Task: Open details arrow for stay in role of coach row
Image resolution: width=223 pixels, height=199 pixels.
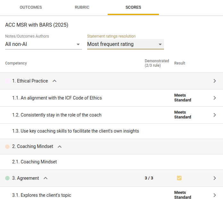Action: (215, 115)
